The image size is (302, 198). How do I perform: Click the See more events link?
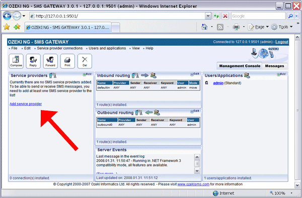point(107,173)
